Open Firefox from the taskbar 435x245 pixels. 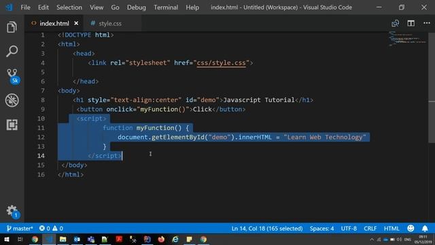coord(161,239)
